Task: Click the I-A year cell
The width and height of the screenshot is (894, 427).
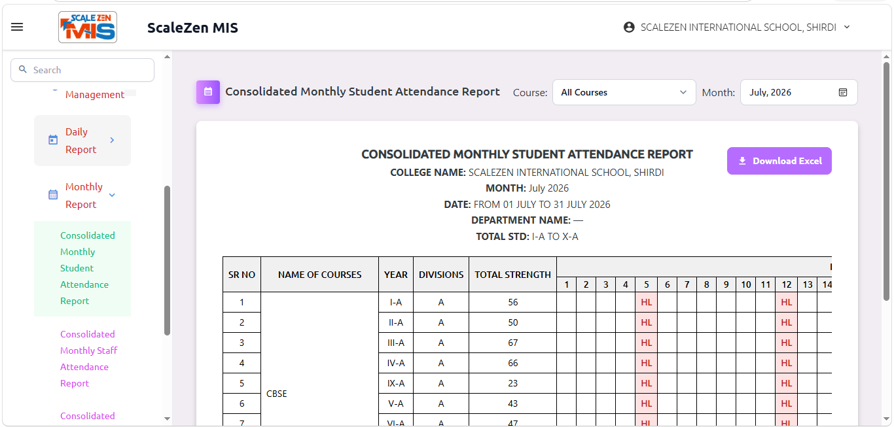Action: [x=396, y=302]
